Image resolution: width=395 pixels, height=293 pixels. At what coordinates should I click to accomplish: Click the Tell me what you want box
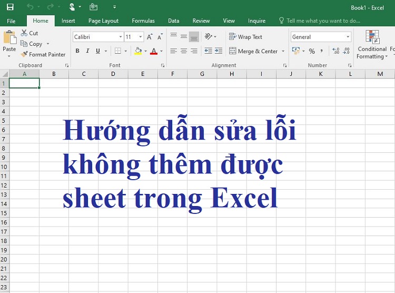pos(320,21)
